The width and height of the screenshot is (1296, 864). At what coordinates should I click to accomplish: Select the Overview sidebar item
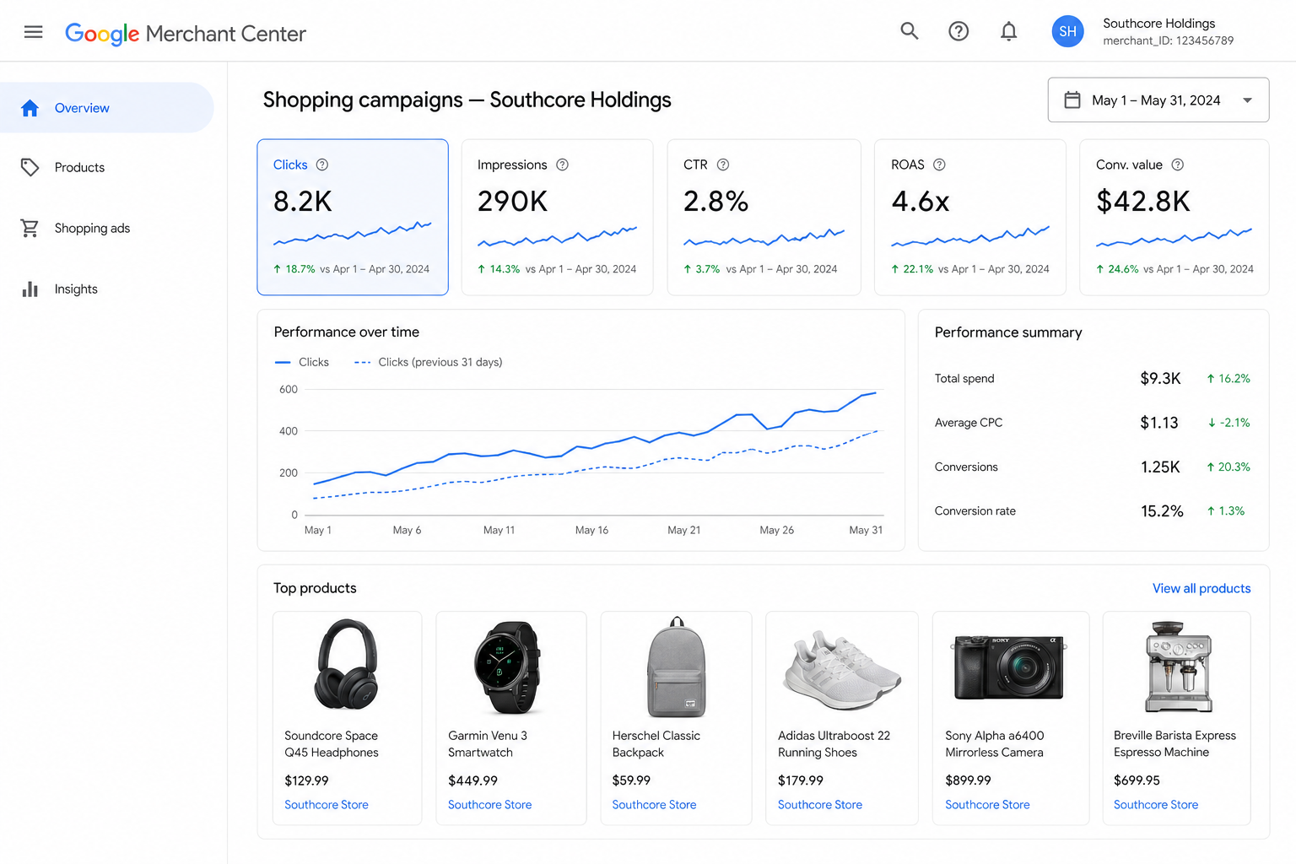106,107
